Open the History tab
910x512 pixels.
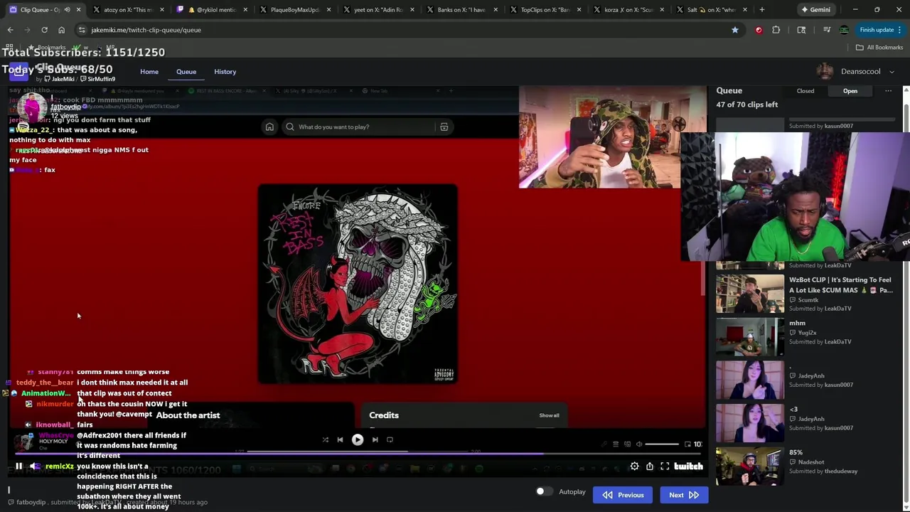[x=225, y=72]
